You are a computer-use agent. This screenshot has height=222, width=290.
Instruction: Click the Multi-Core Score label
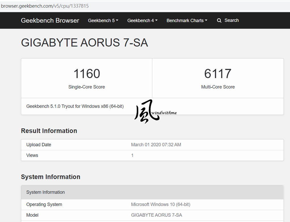pyautogui.click(x=218, y=87)
